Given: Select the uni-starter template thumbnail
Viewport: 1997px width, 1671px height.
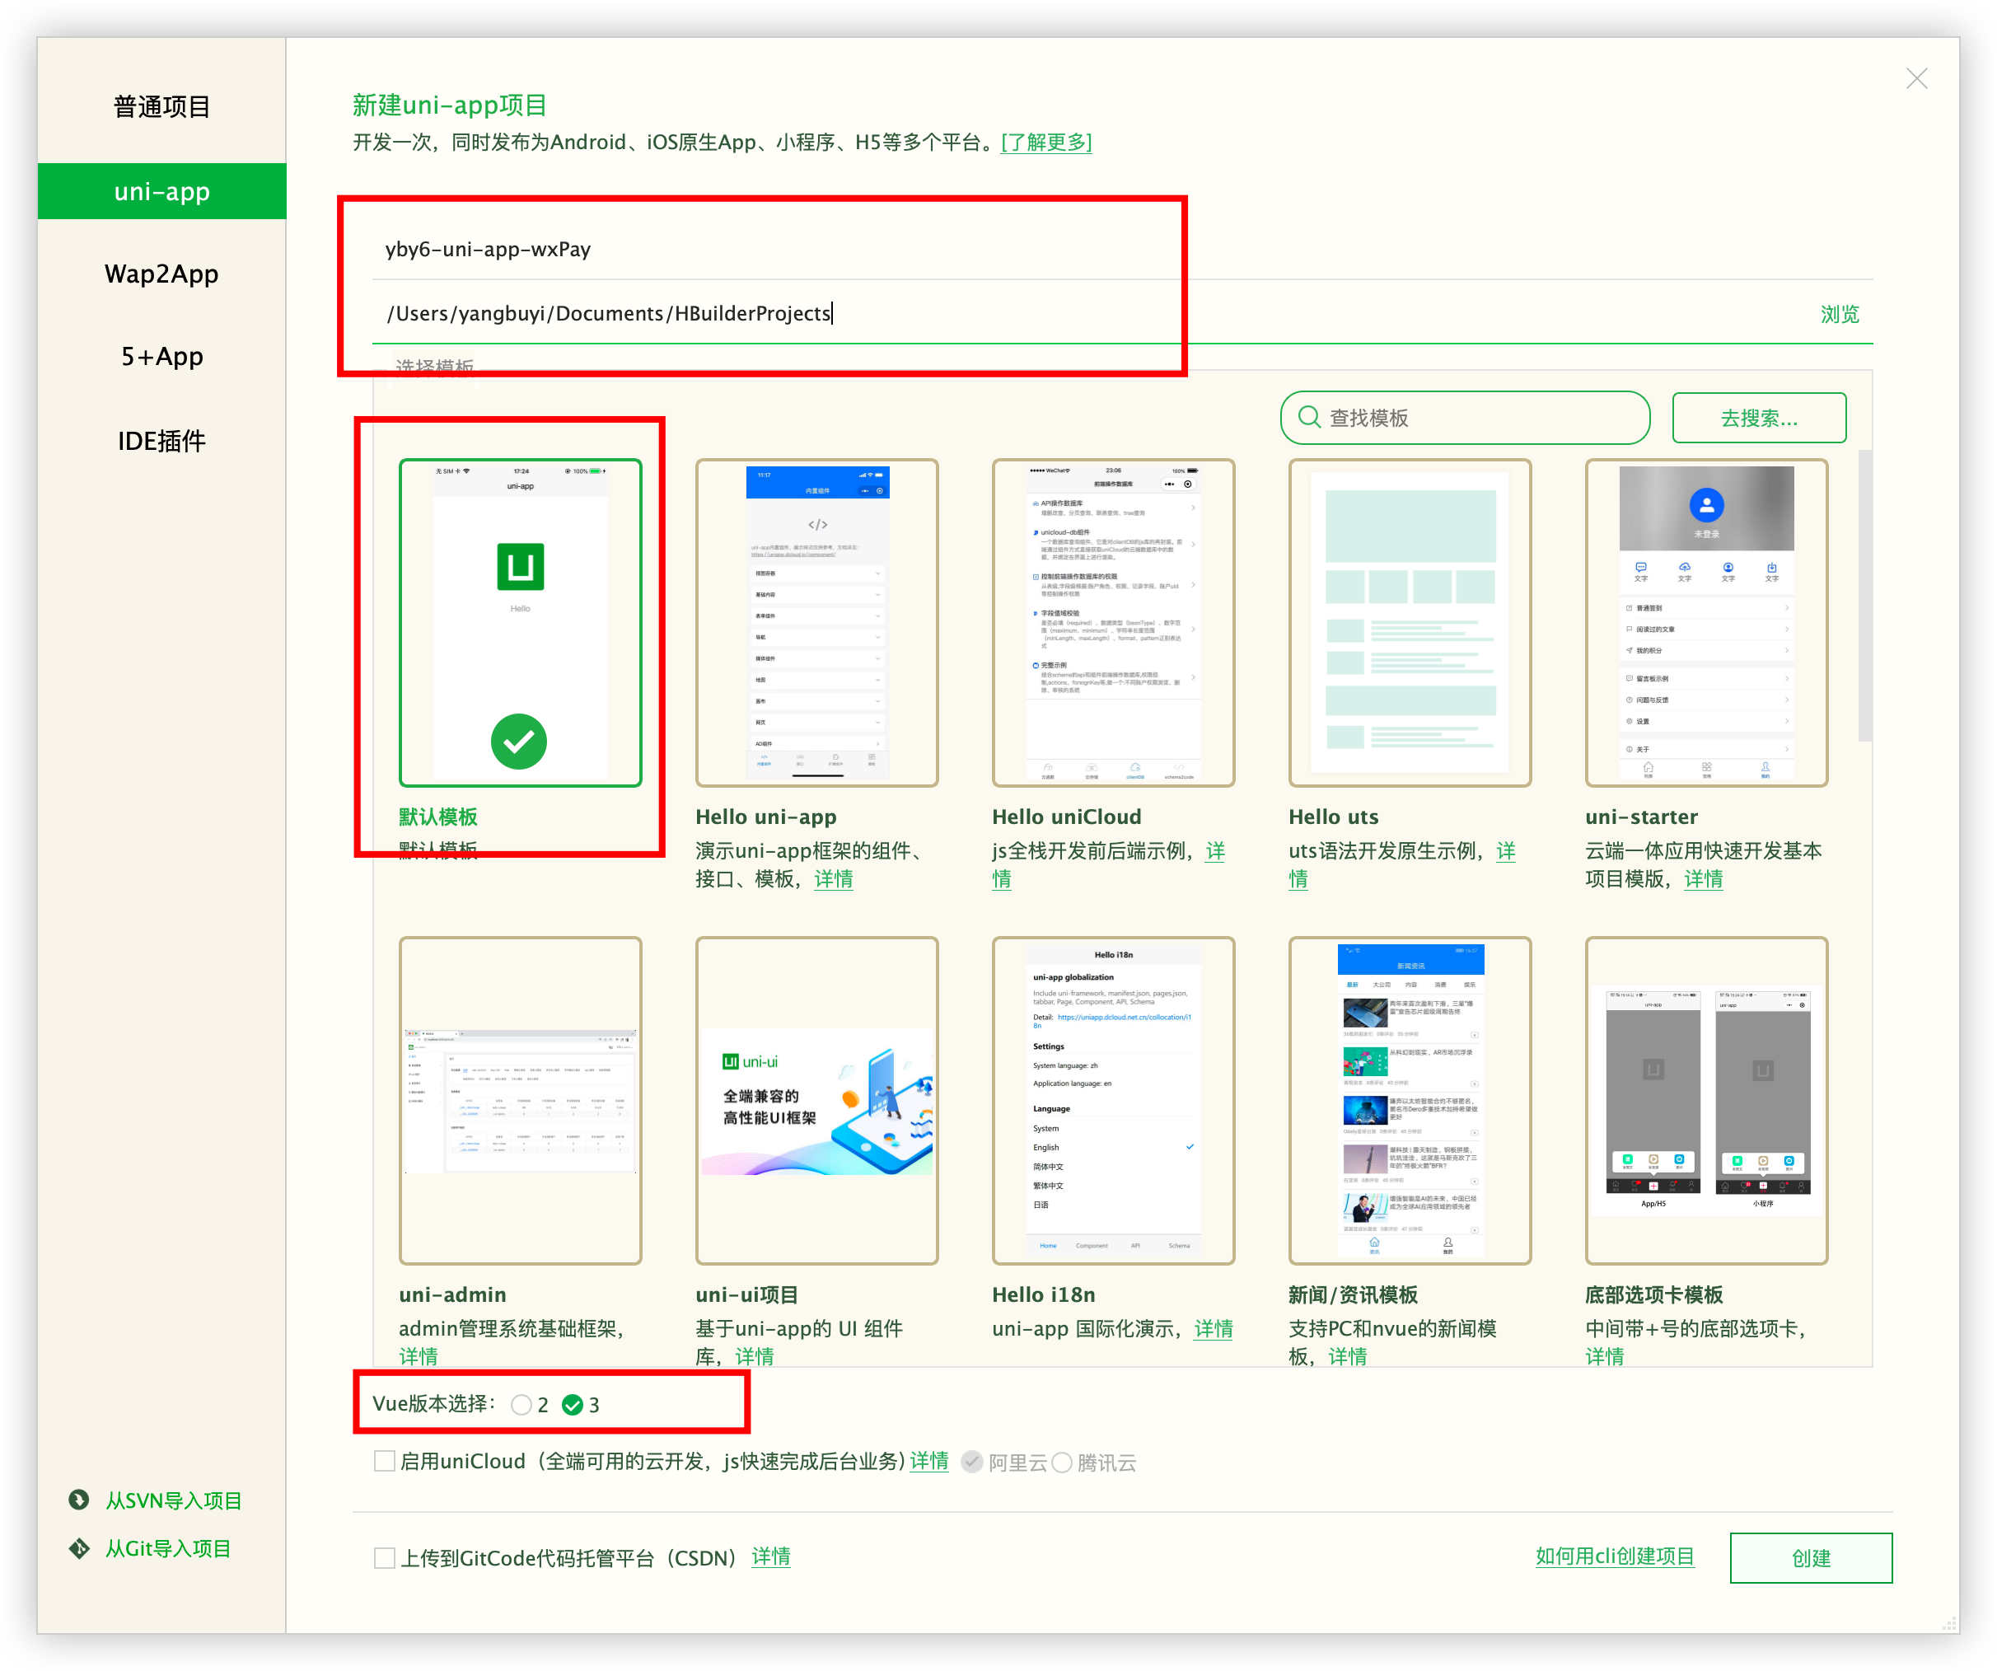Looking at the screenshot, I should pos(1706,623).
